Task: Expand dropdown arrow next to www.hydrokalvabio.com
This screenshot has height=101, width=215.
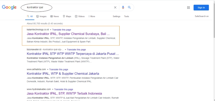Action: [x=52, y=89]
